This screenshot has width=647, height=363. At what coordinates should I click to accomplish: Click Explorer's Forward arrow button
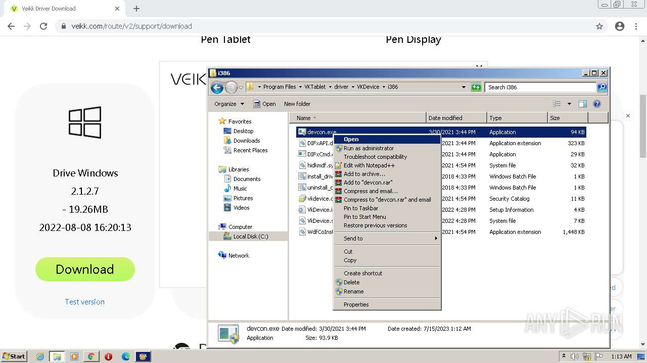click(x=231, y=87)
